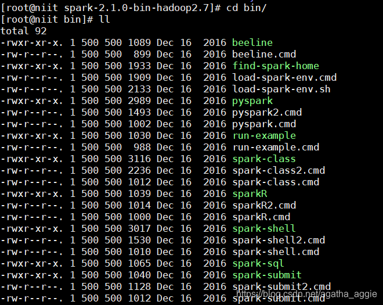Click the size value 1128 for spark-submit2.cmd
Viewport: 383px width, 305px height.
tap(139, 286)
